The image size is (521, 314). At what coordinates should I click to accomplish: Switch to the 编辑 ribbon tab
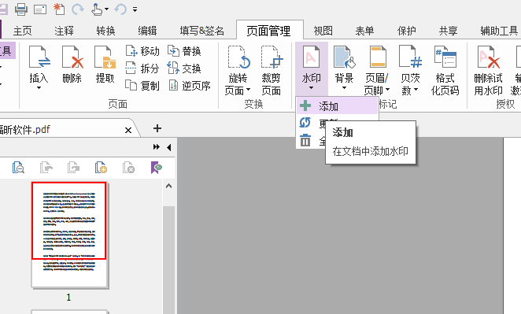[x=147, y=31]
